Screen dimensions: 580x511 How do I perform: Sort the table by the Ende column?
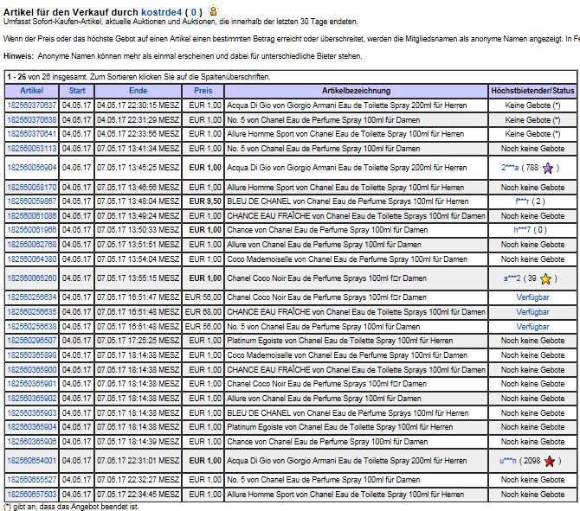(138, 91)
